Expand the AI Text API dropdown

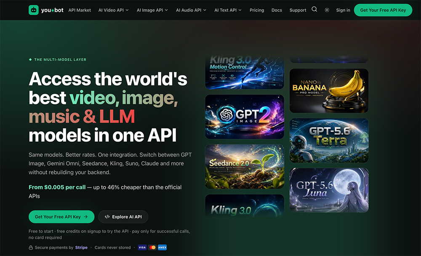pyautogui.click(x=228, y=10)
